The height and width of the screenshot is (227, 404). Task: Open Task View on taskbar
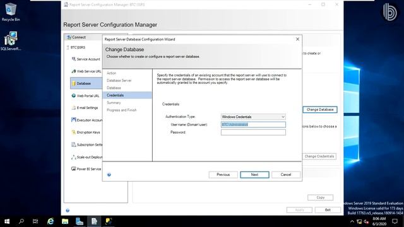click(x=35, y=221)
